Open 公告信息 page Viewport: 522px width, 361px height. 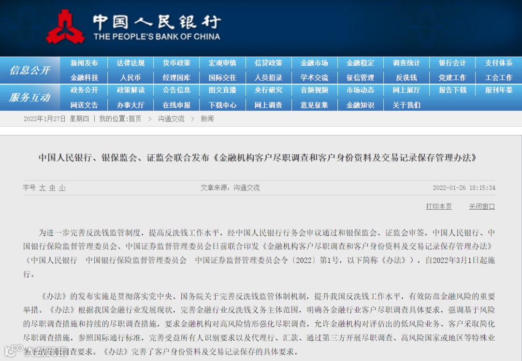tap(176, 90)
